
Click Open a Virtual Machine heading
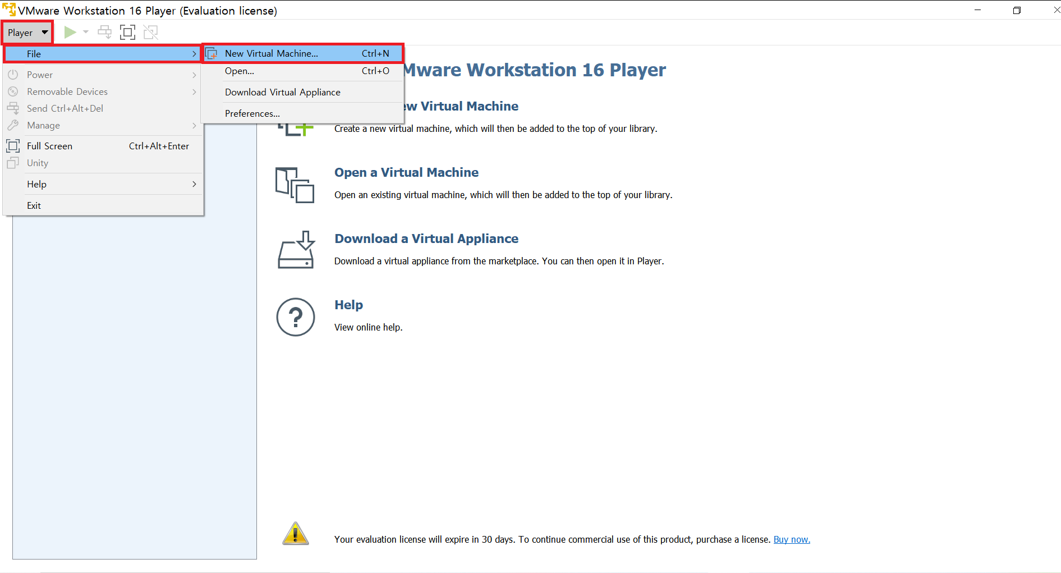(406, 172)
